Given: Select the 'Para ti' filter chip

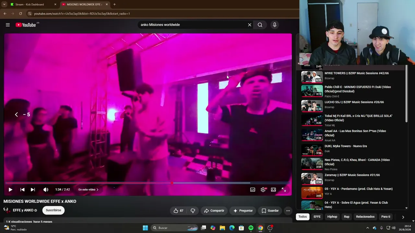Looking at the screenshot, I should [386, 217].
